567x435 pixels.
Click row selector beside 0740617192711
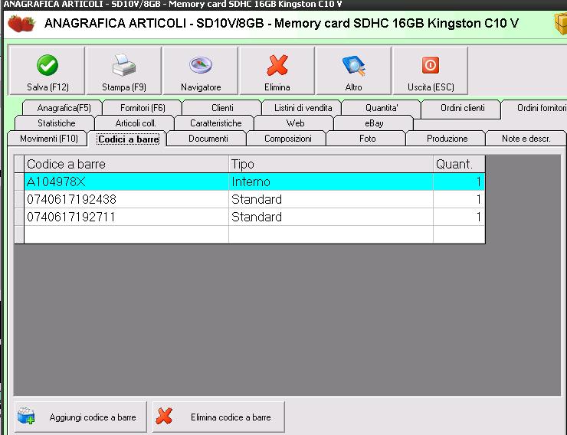tap(19, 217)
